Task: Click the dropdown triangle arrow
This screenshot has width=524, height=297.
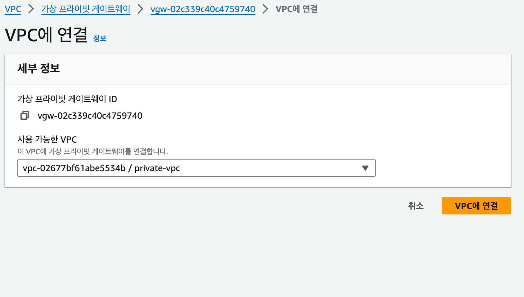Action: (365, 168)
